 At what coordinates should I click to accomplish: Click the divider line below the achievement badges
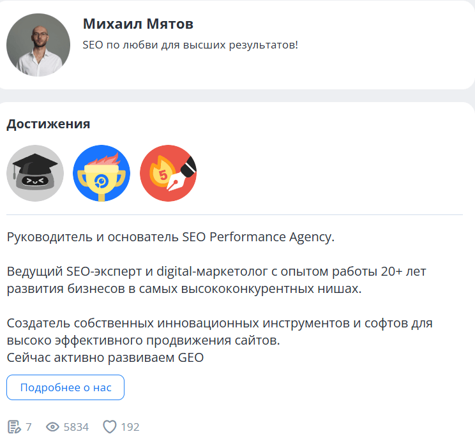click(x=234, y=215)
